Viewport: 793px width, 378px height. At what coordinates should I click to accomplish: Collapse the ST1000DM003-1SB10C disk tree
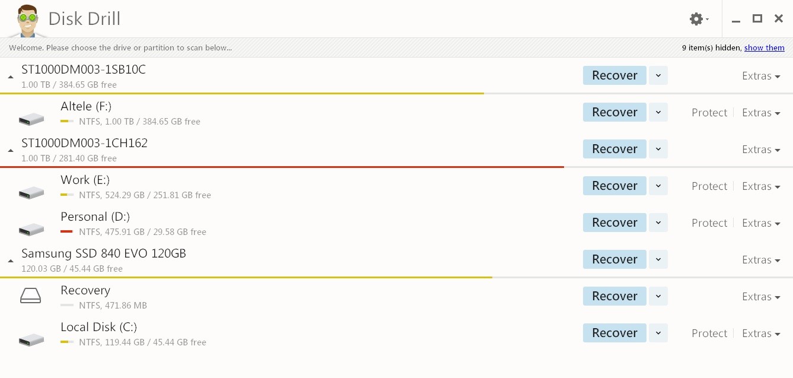tap(11, 77)
